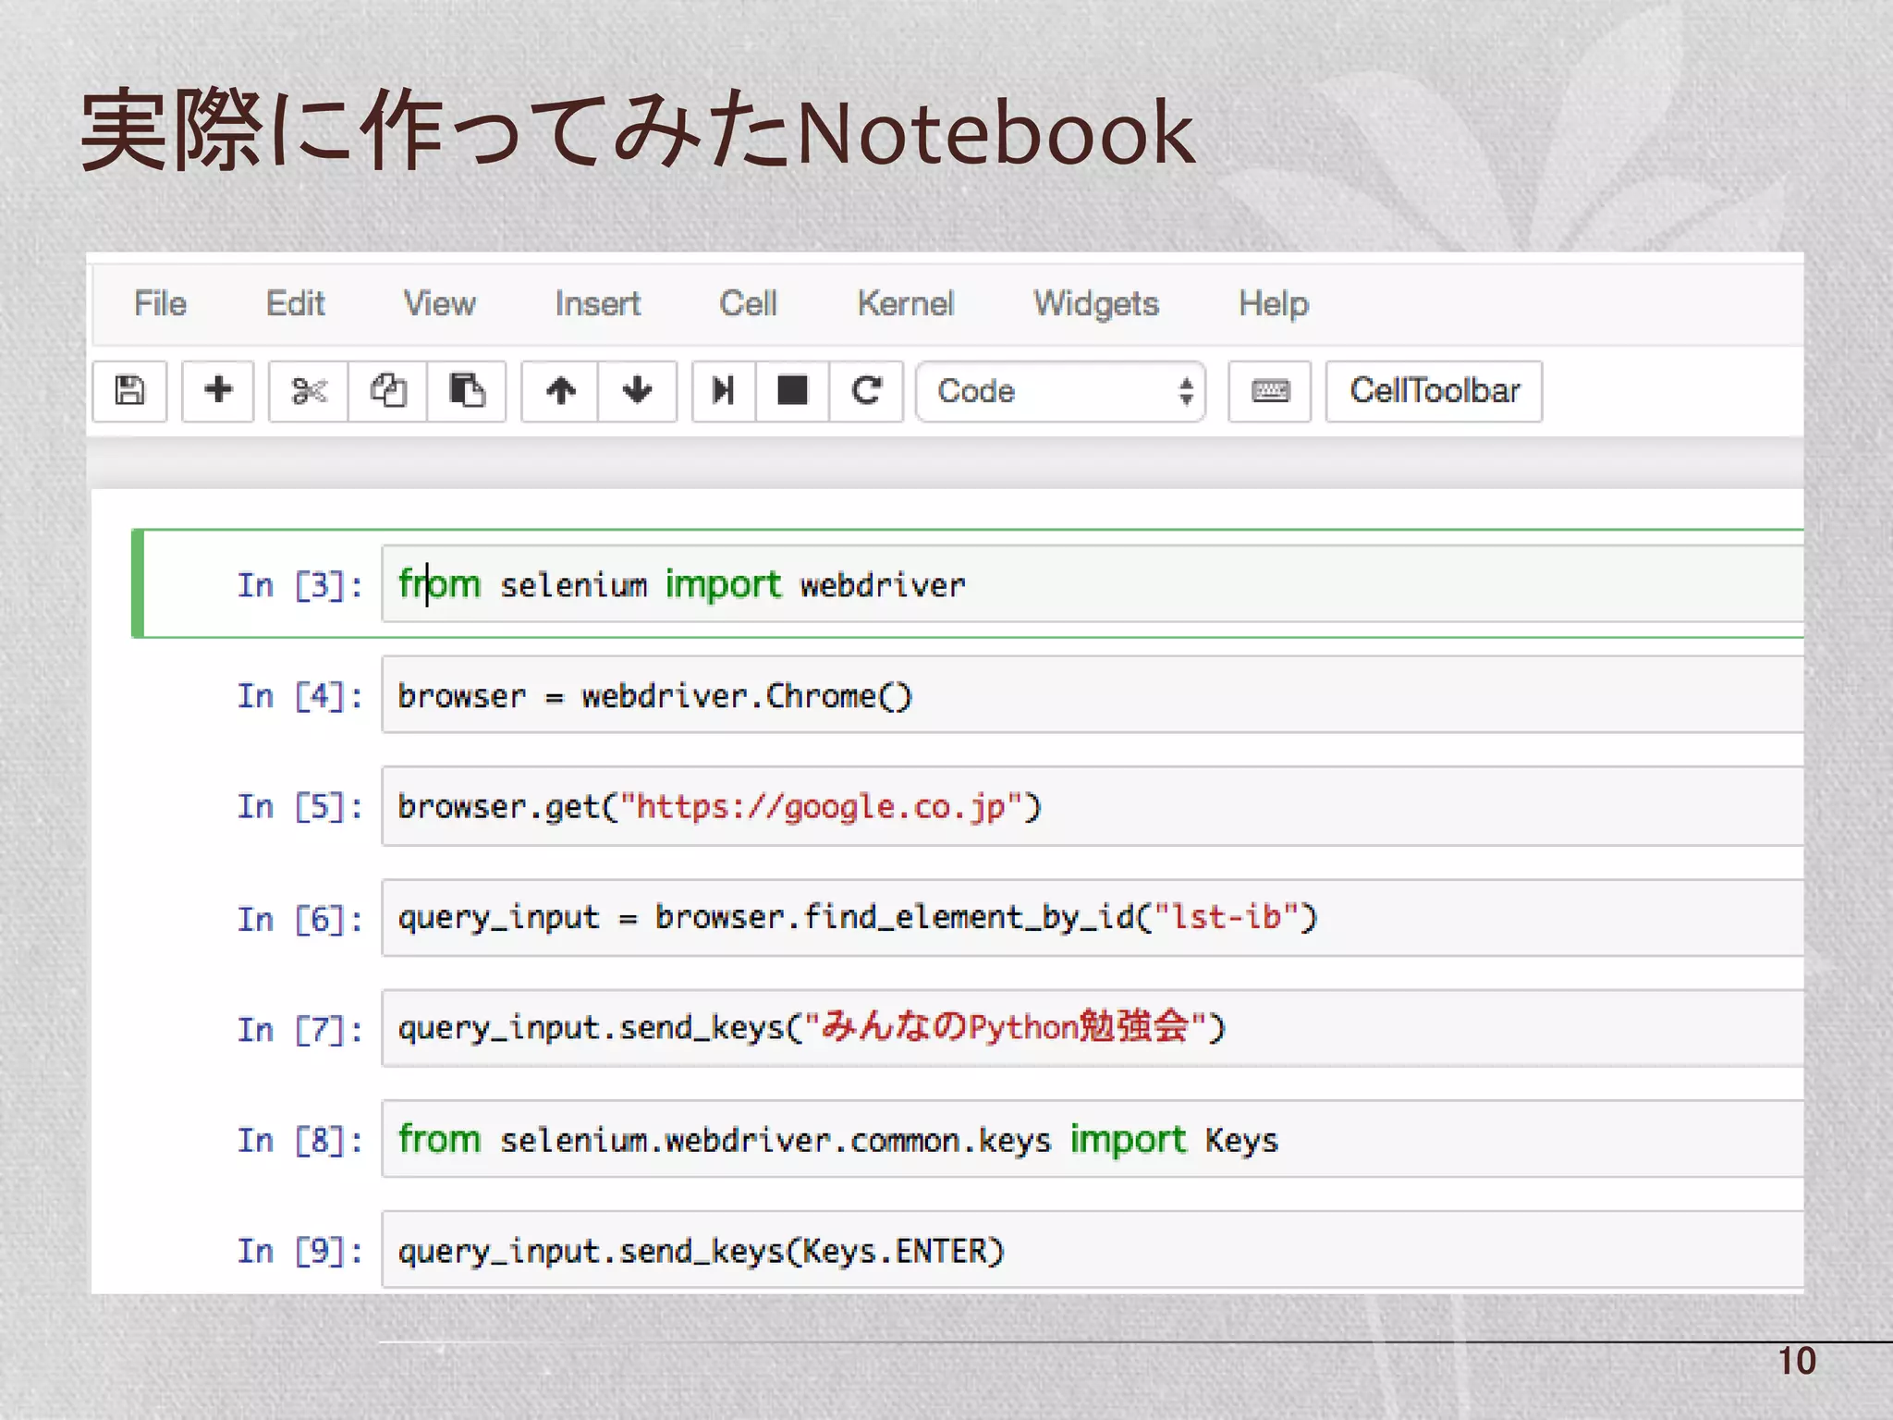This screenshot has width=1893, height=1420.
Task: Move the selected cell down with the down arrow
Action: [638, 391]
